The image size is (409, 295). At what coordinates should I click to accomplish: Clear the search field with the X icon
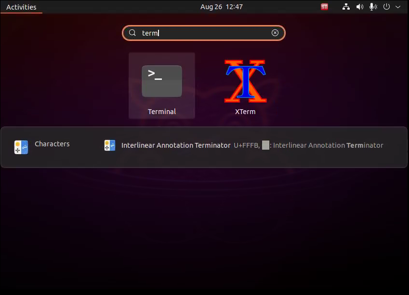pyautogui.click(x=275, y=33)
